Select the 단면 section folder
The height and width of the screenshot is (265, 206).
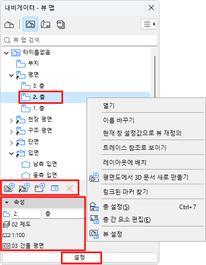coord(27,142)
